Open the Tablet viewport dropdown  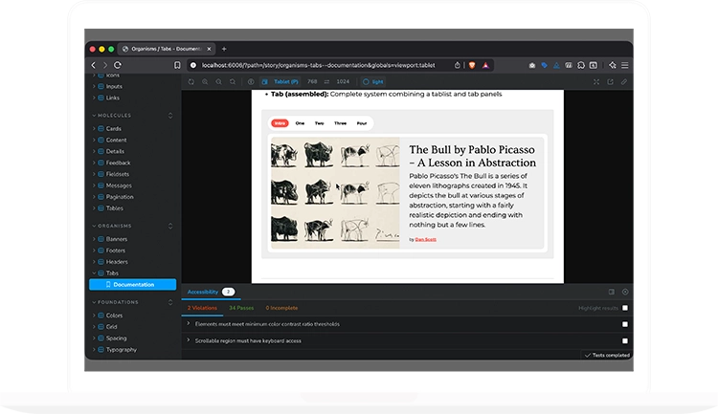283,82
